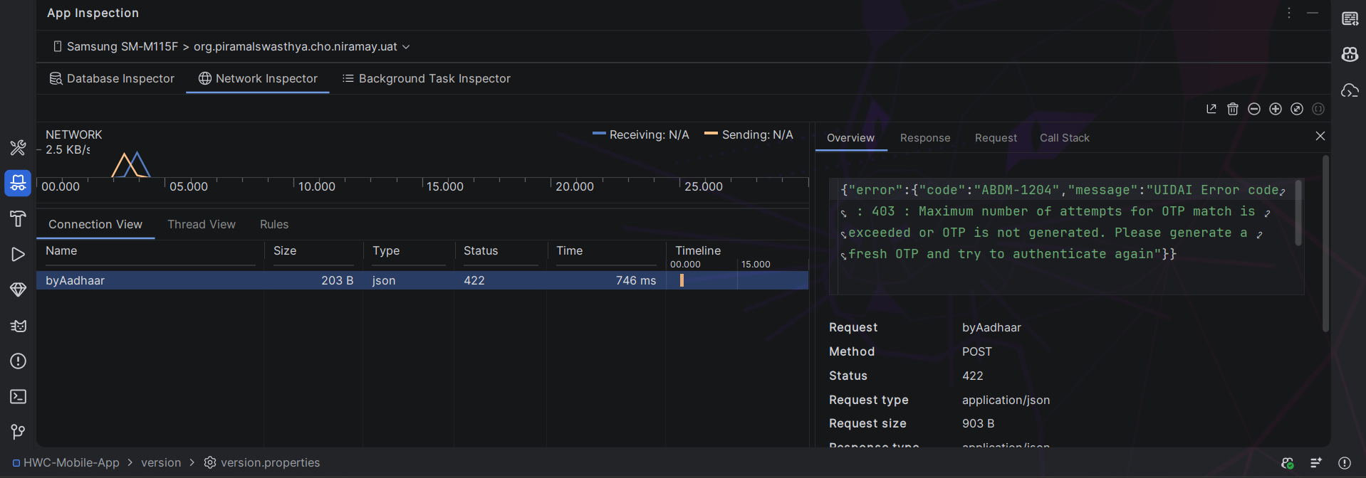Screen dimensions: 1366x478
Task: Clear network data with the trash icon
Action: (1233, 109)
